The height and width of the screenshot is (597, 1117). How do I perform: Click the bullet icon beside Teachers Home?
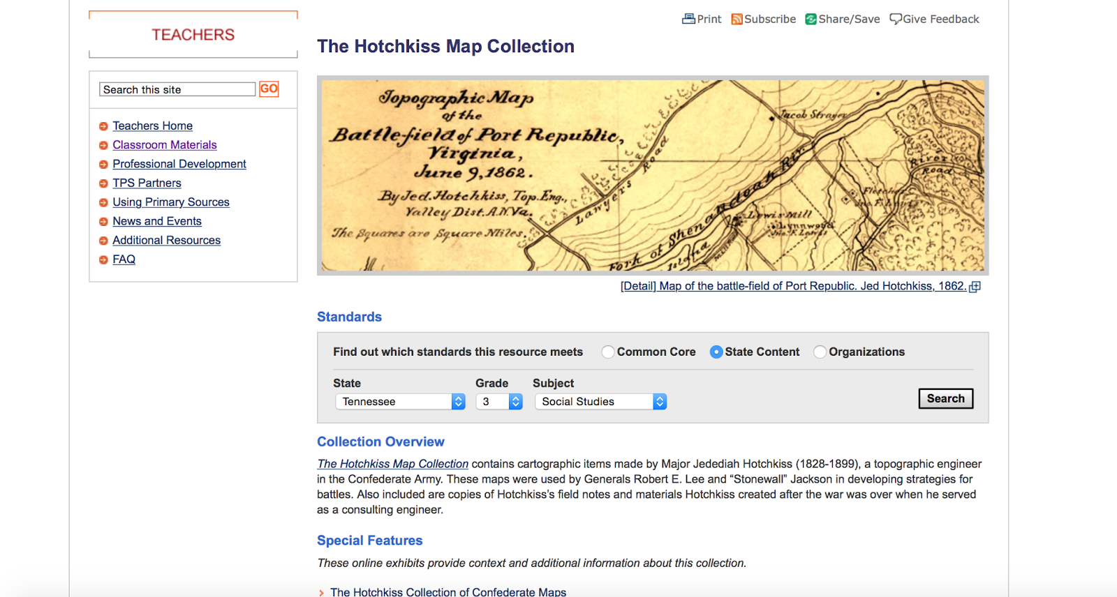tap(103, 126)
